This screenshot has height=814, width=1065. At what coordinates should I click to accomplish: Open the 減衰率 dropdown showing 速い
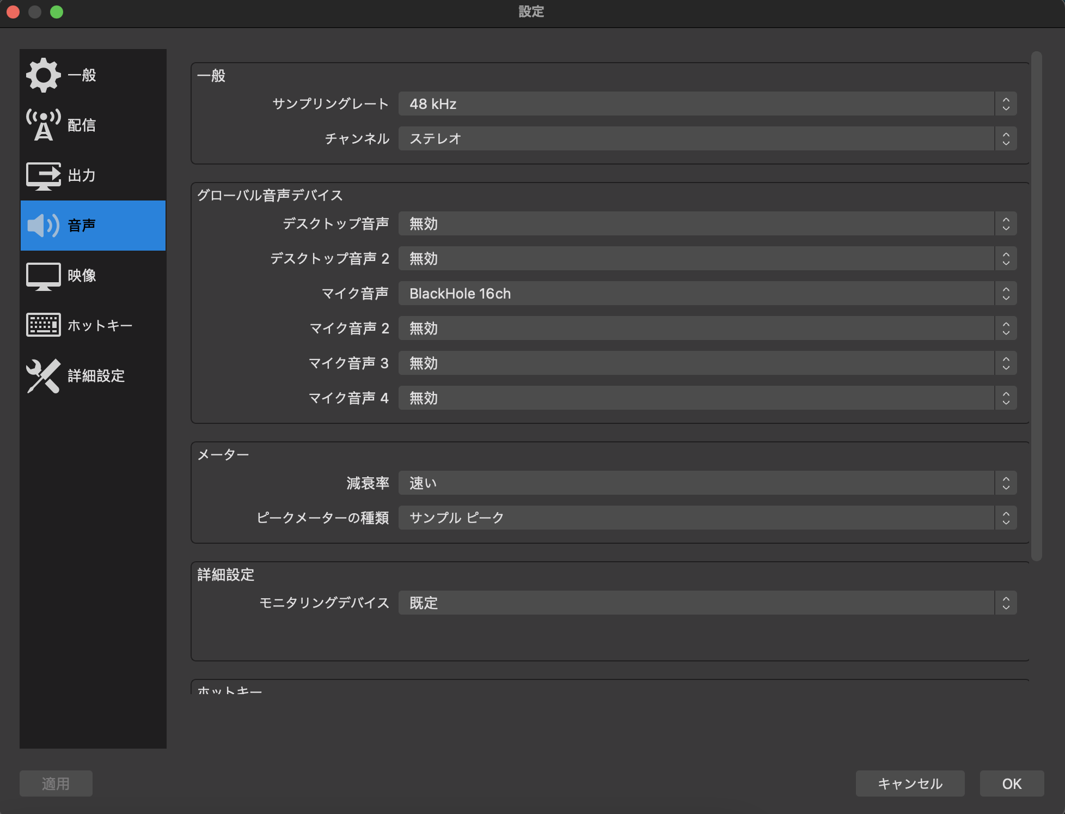(x=702, y=483)
